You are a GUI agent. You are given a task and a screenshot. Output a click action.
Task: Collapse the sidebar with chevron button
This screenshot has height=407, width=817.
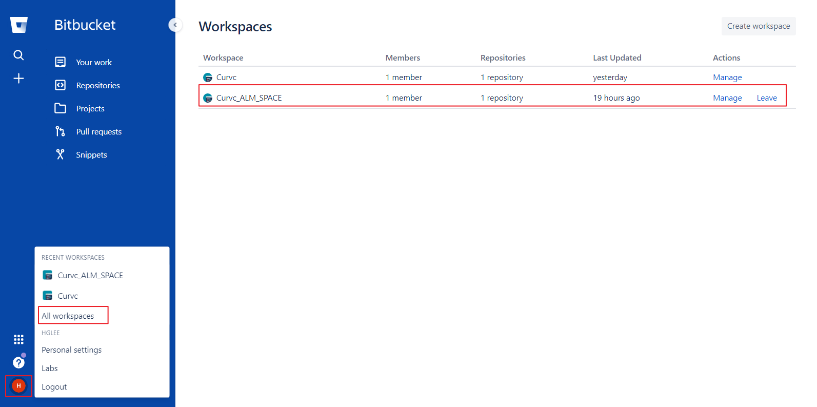point(175,25)
